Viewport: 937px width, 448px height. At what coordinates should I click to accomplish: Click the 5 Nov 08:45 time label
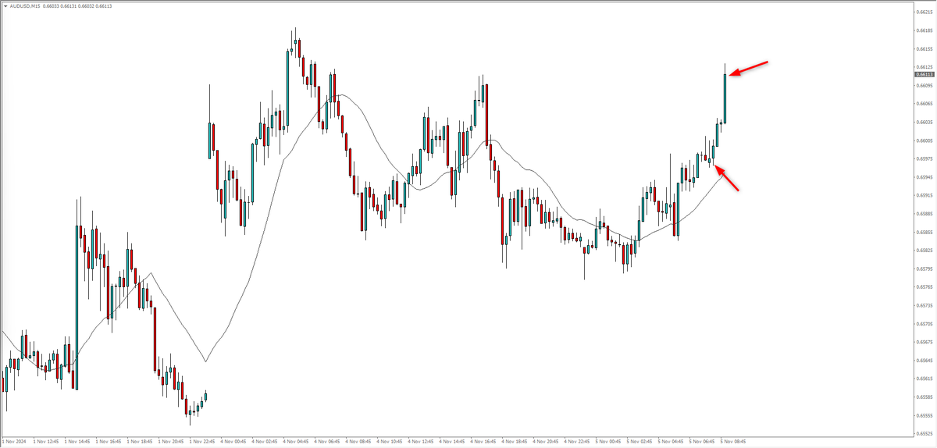pos(732,442)
